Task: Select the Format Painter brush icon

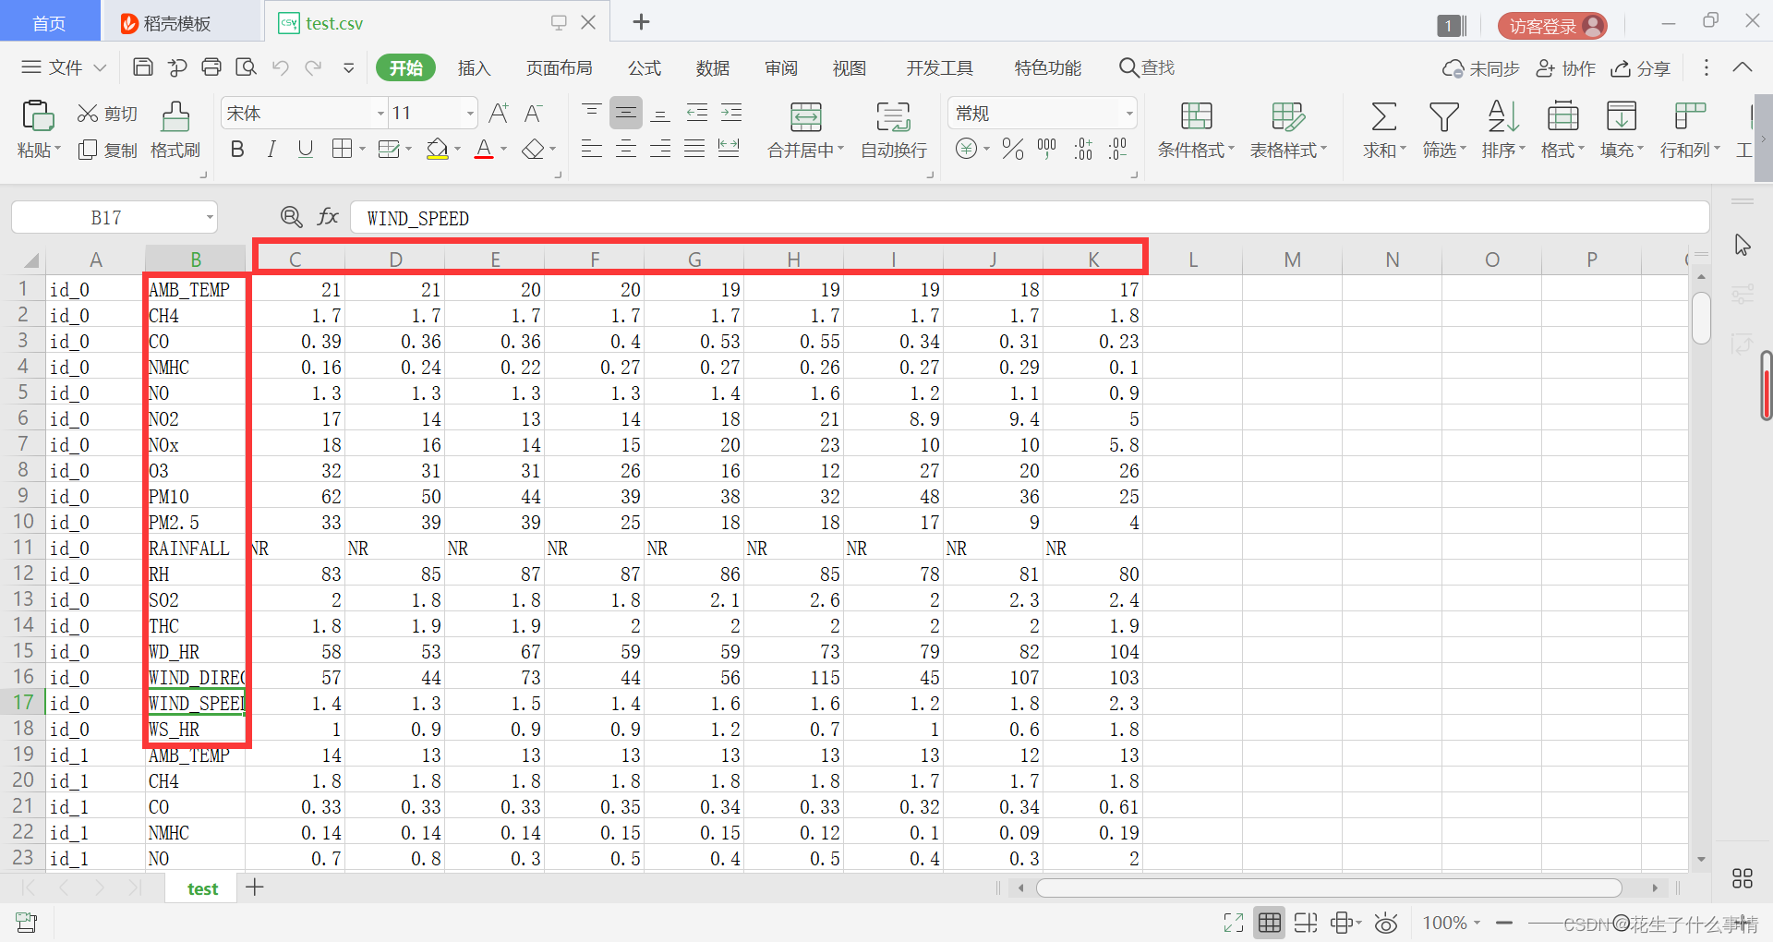Action: pos(175,117)
